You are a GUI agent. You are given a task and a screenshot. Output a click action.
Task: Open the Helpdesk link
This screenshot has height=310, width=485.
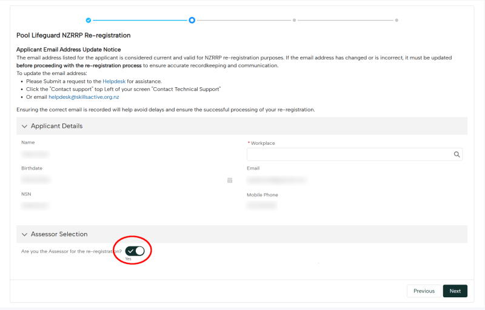pyautogui.click(x=114, y=81)
